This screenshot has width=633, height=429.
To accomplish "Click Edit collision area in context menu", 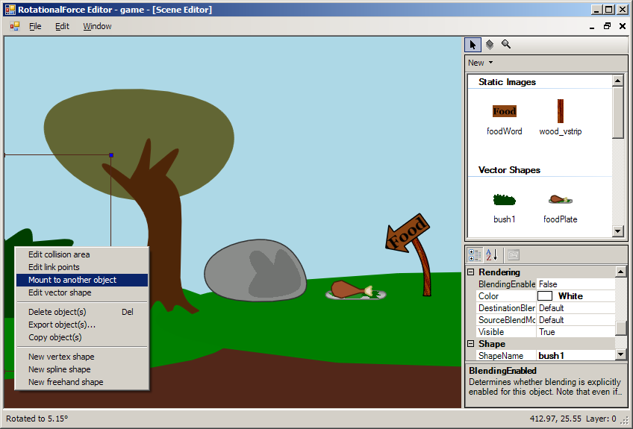I will [59, 254].
